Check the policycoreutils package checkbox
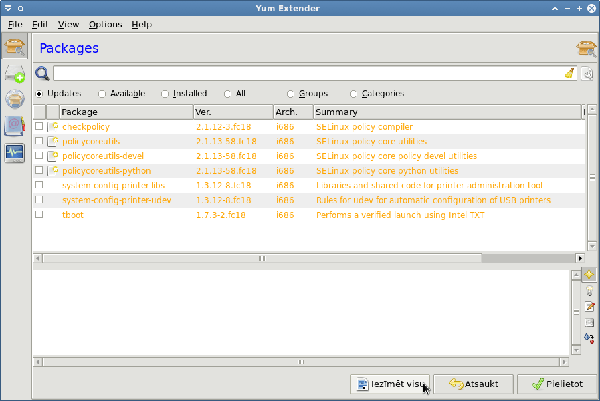The width and height of the screenshot is (600, 401). pyautogui.click(x=39, y=140)
